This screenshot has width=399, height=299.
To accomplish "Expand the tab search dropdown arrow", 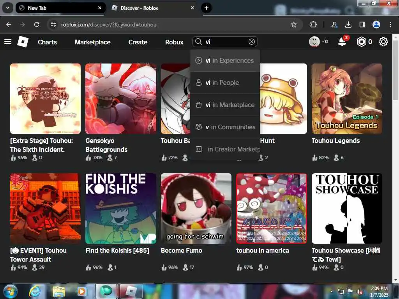I will click(x=8, y=8).
